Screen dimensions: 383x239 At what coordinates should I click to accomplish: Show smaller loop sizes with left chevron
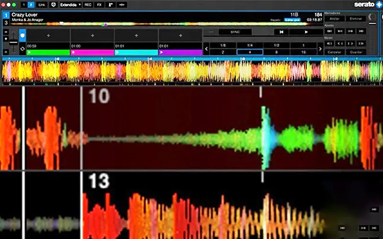[206, 49]
